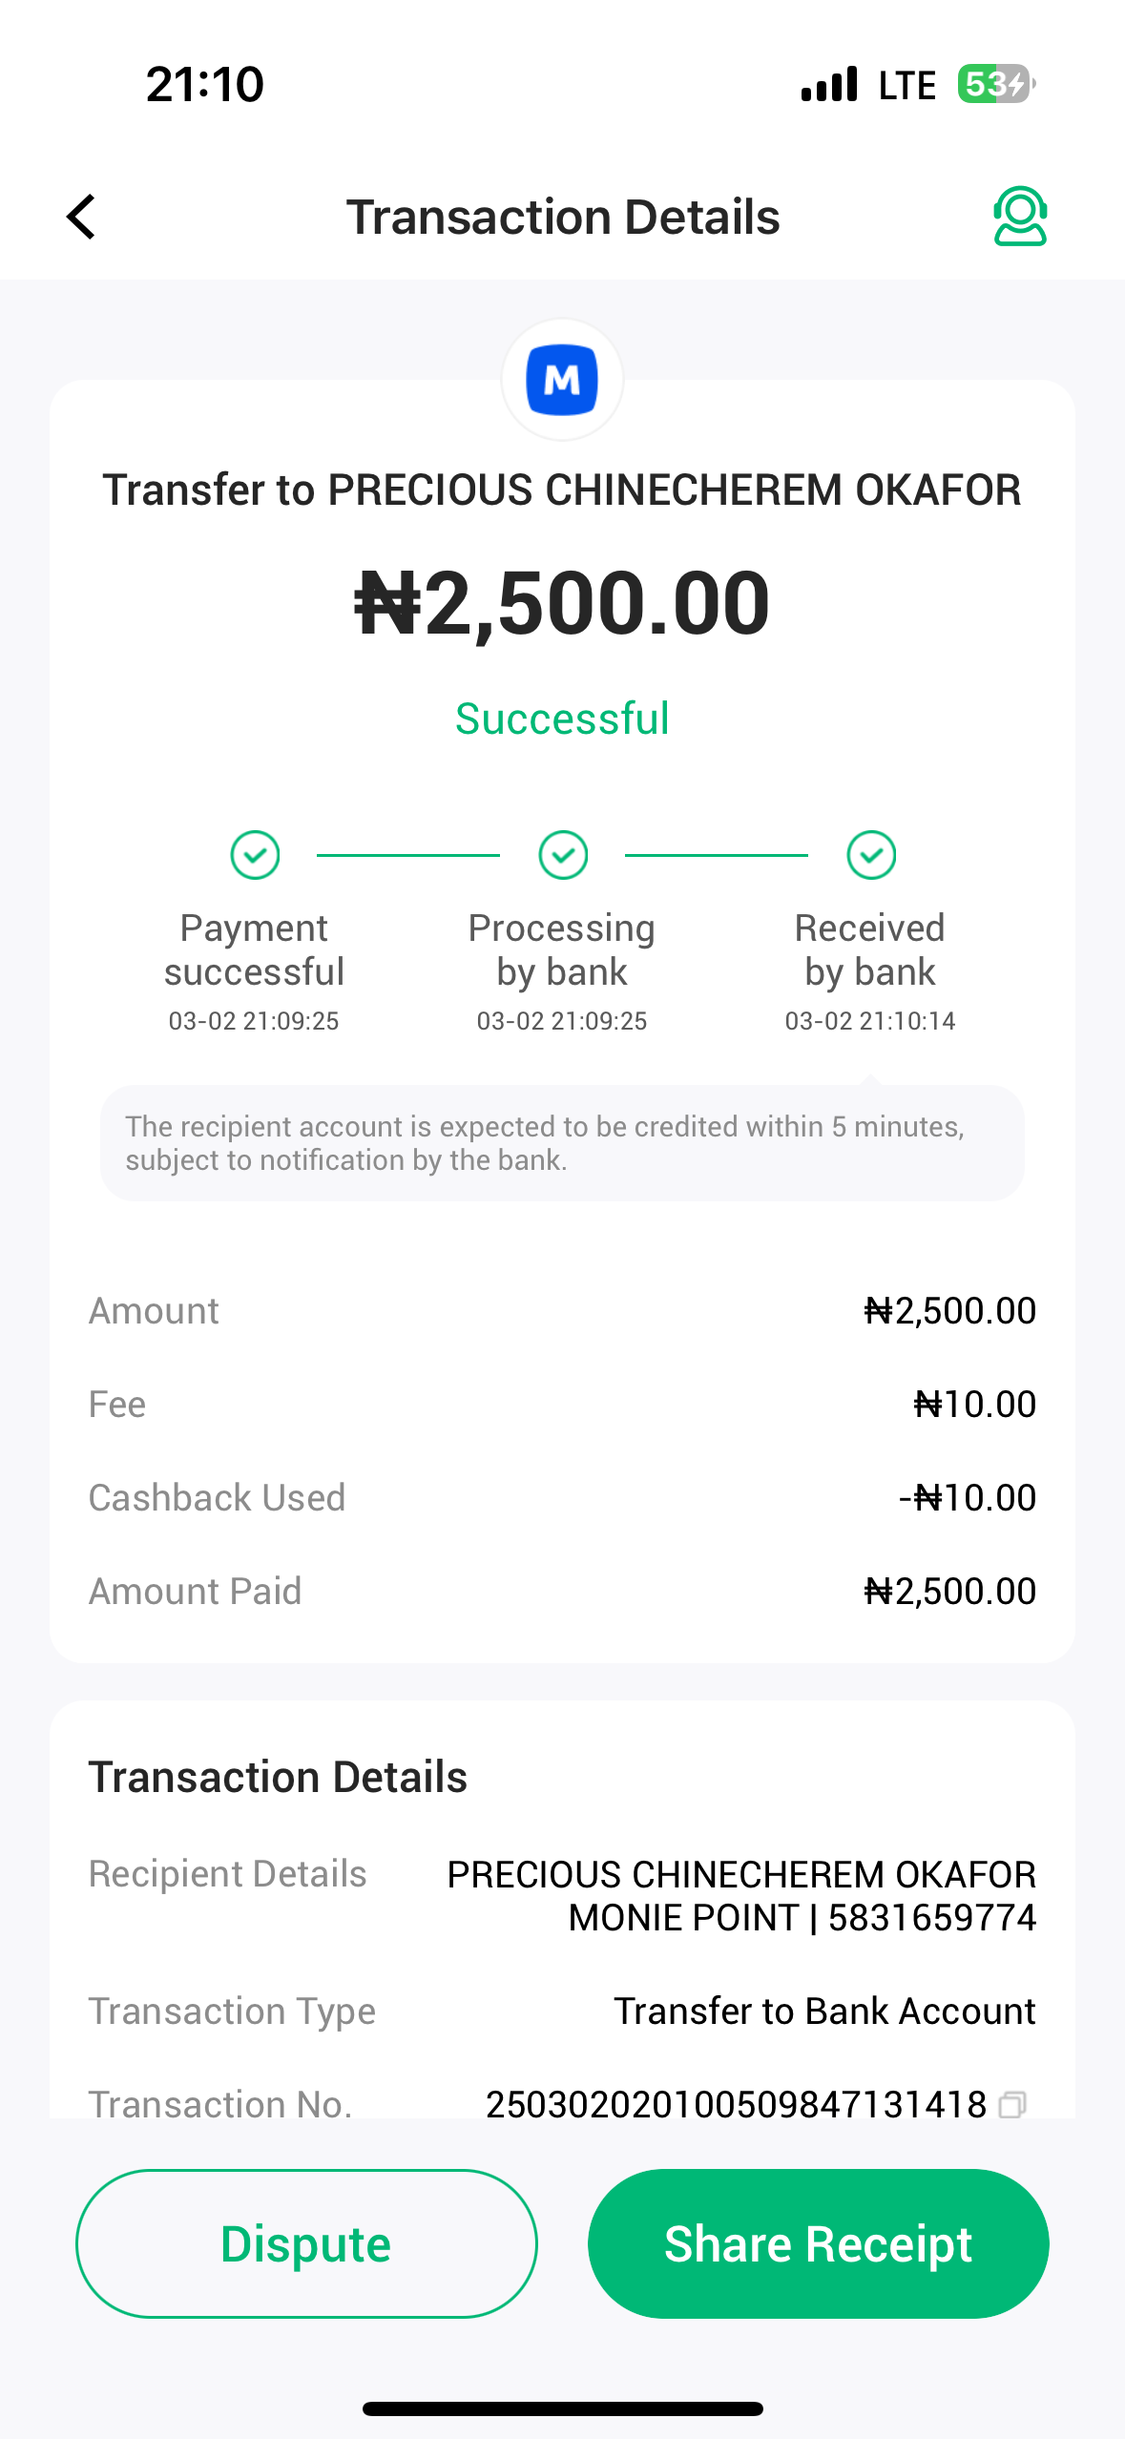Image resolution: width=1125 pixels, height=2439 pixels.
Task: Tap the home indicator bar
Action: click(x=562, y=2408)
